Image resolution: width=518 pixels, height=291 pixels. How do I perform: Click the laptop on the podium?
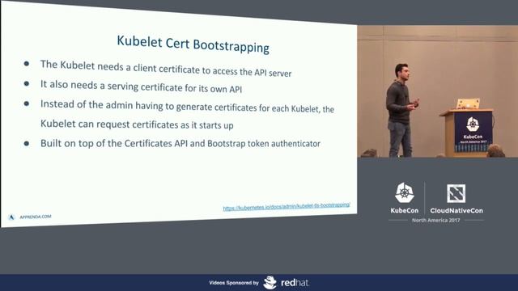click(x=468, y=103)
